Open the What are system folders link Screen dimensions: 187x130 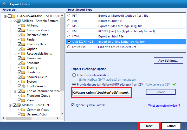point(164,106)
